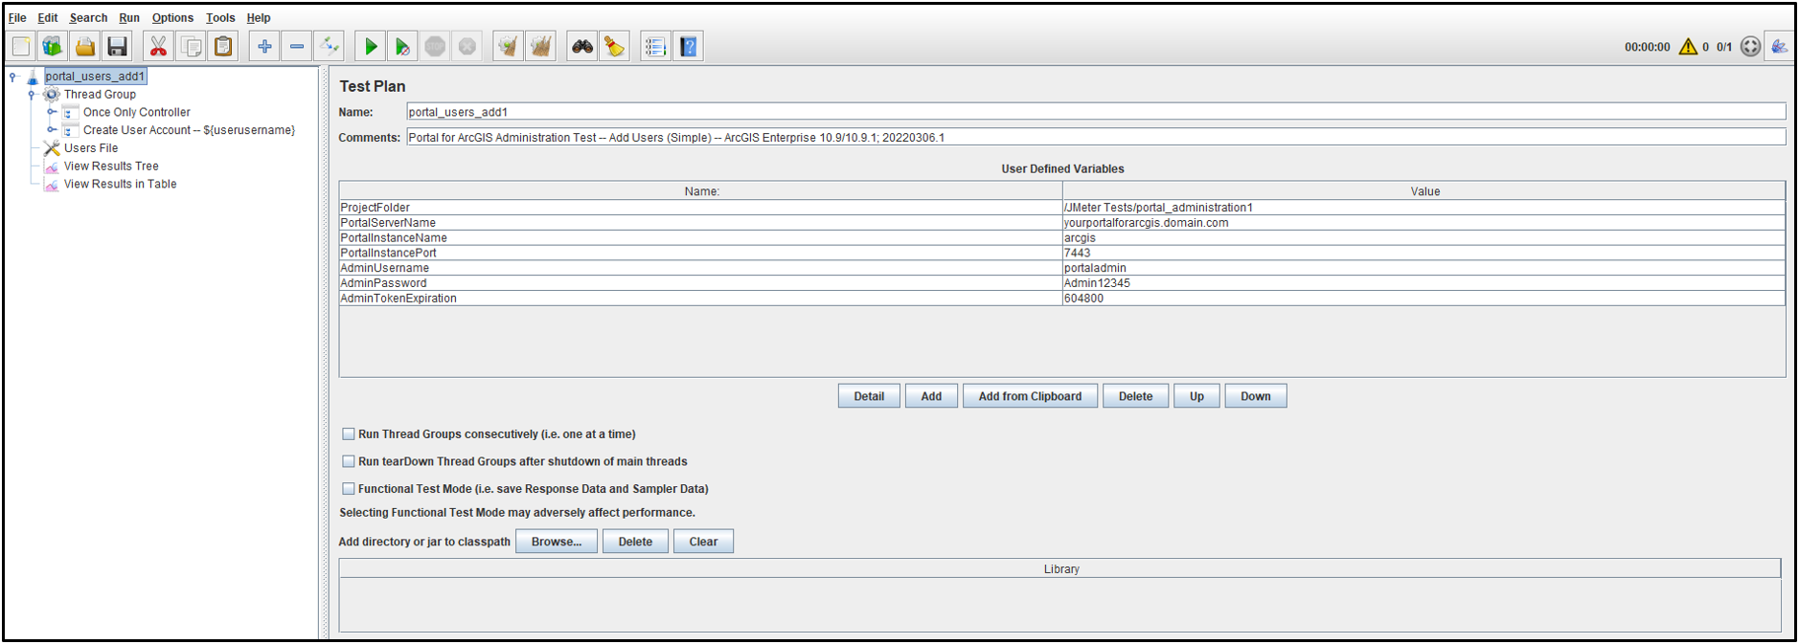The height and width of the screenshot is (644, 1799).
Task: Toggle Run tearDown Thread Groups checkbox
Action: click(349, 461)
